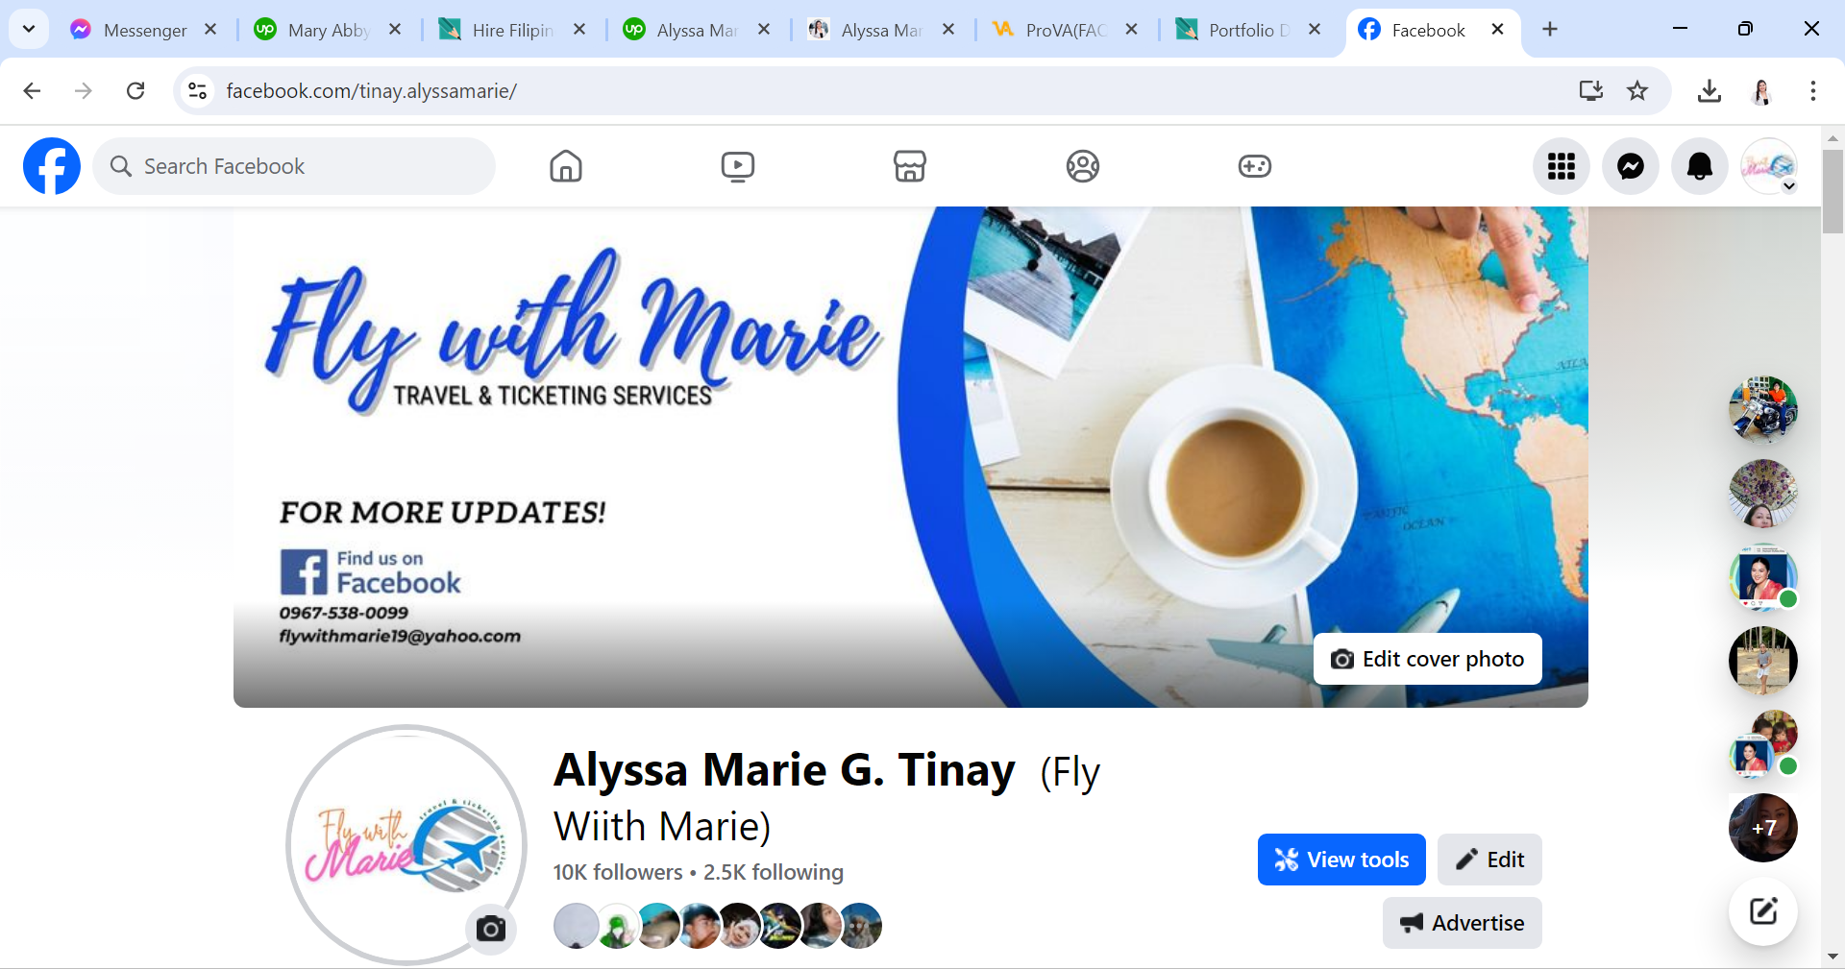
Task: Click the Search Facebook field
Action: coord(295,166)
